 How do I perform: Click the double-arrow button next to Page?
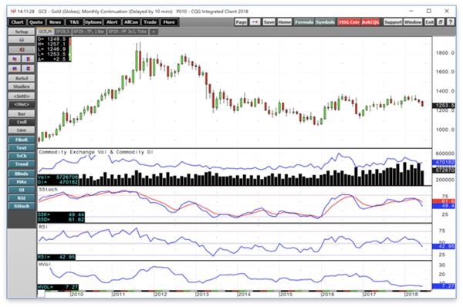tap(255, 22)
